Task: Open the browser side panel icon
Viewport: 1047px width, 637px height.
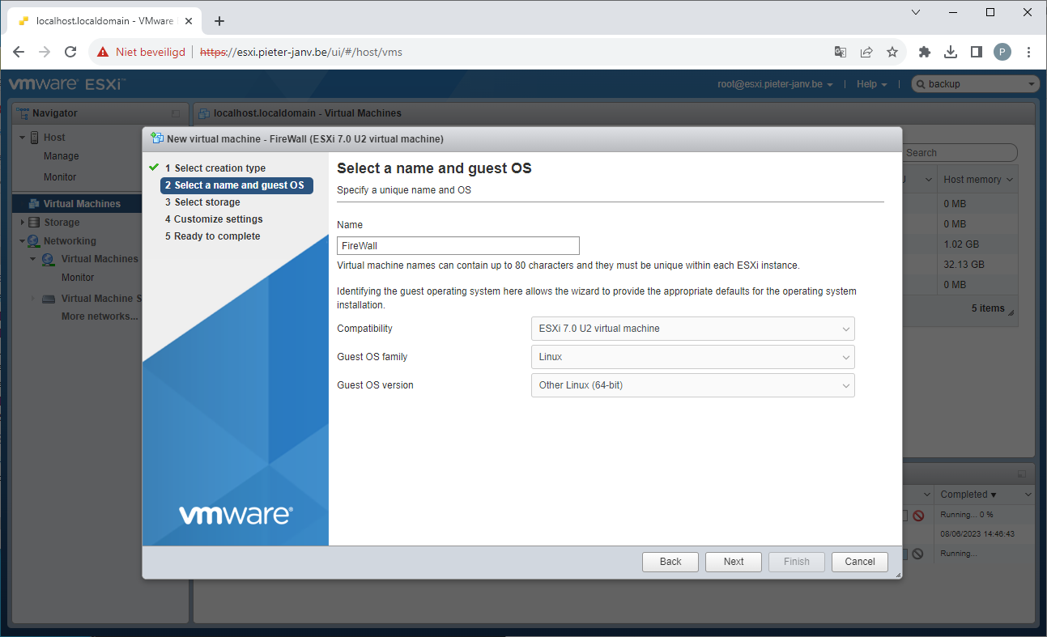Action: [977, 52]
